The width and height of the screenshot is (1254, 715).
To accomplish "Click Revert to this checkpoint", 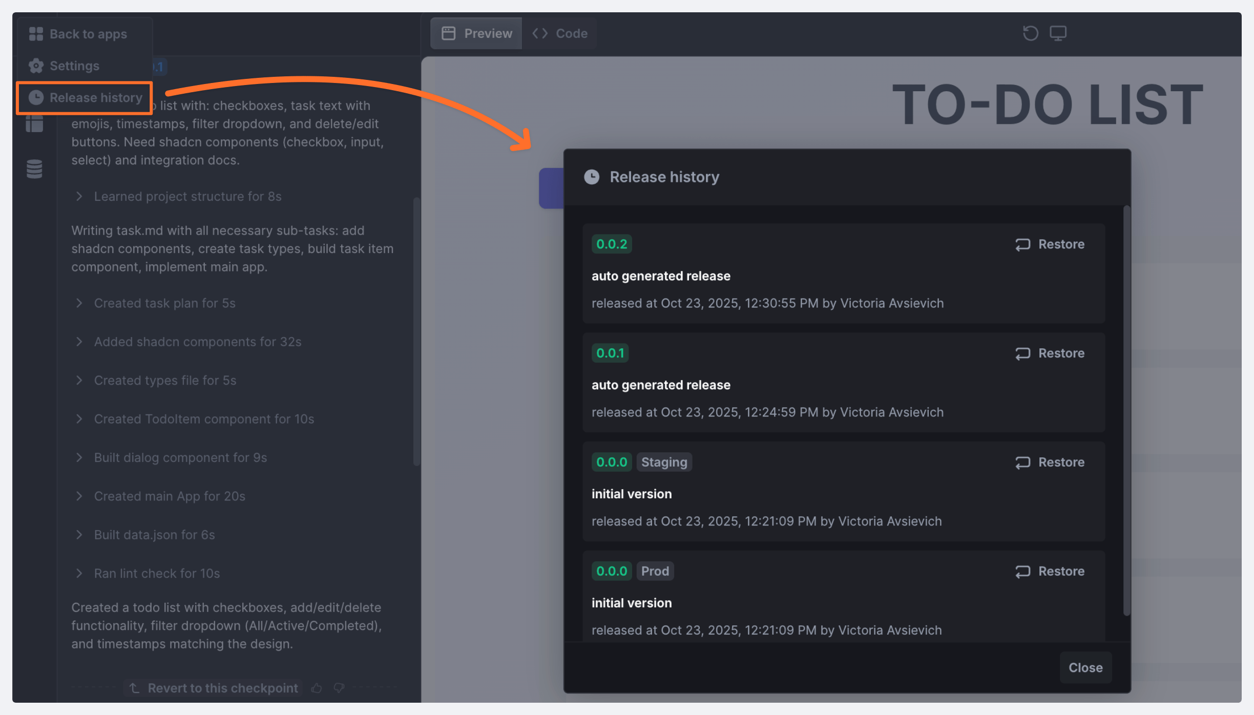I will pyautogui.click(x=213, y=688).
